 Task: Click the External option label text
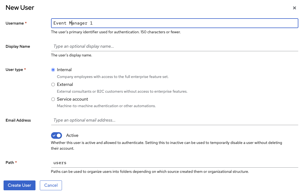coord(65,85)
